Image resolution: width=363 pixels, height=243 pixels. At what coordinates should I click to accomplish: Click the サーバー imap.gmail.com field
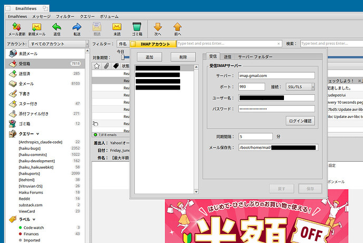click(277, 76)
